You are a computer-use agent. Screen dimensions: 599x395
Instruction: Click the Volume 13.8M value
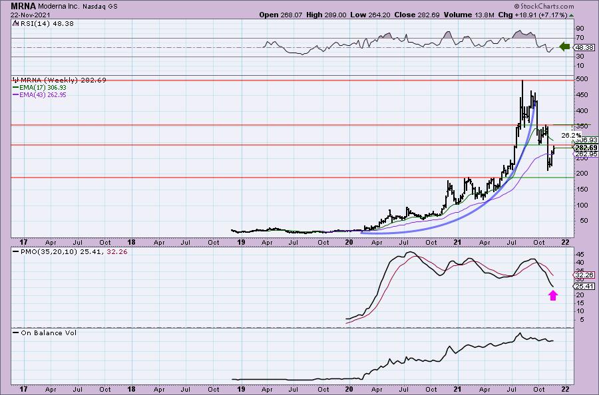pos(469,15)
